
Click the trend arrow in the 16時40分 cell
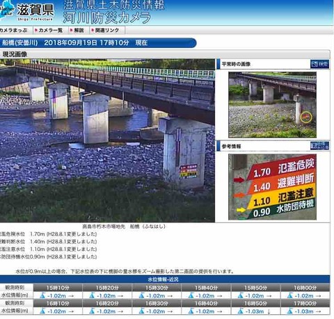pyautogui.click(x=219, y=311)
